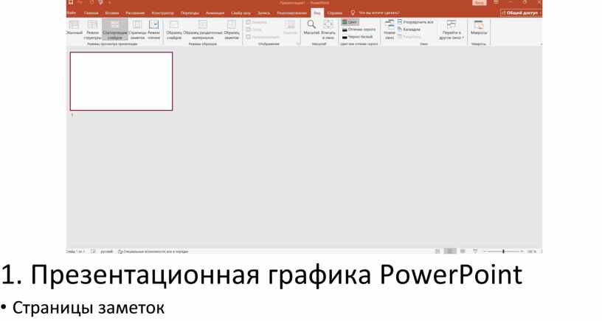Open the Главная (Home) ribbon tab
602x321 pixels.
pos(91,13)
